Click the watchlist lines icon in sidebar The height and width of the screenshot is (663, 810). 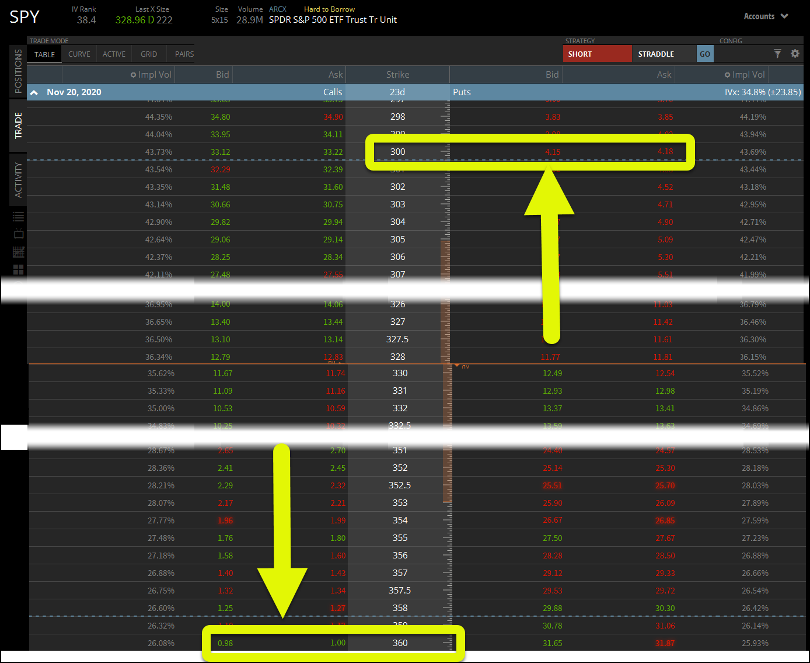tap(19, 217)
